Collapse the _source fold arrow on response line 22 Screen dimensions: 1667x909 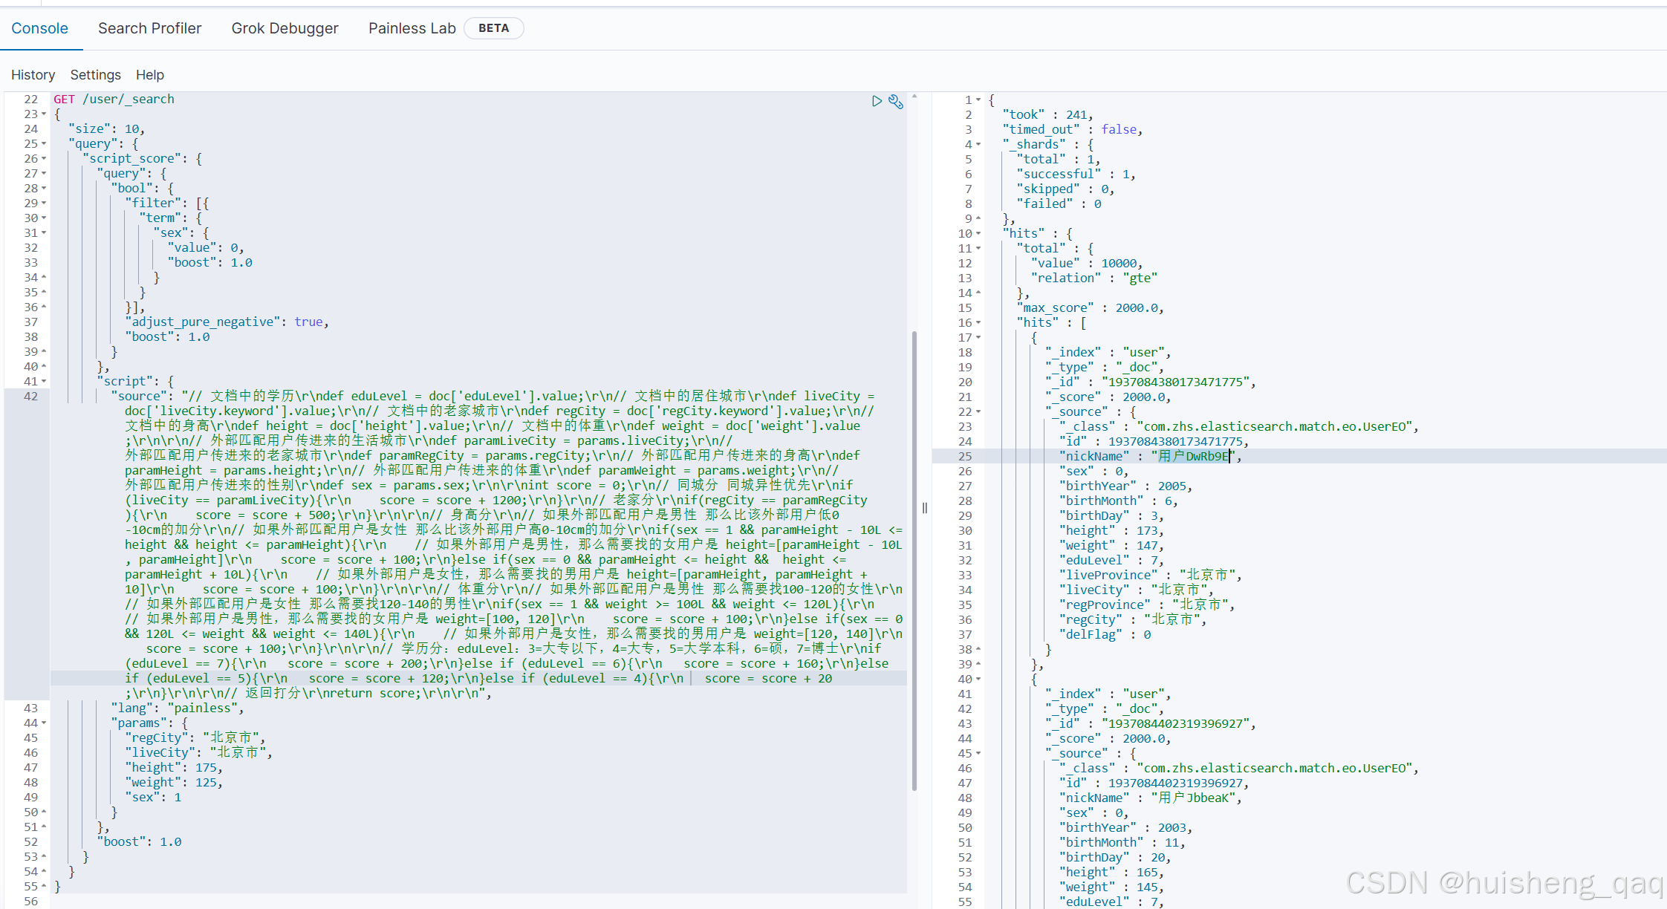click(x=978, y=412)
